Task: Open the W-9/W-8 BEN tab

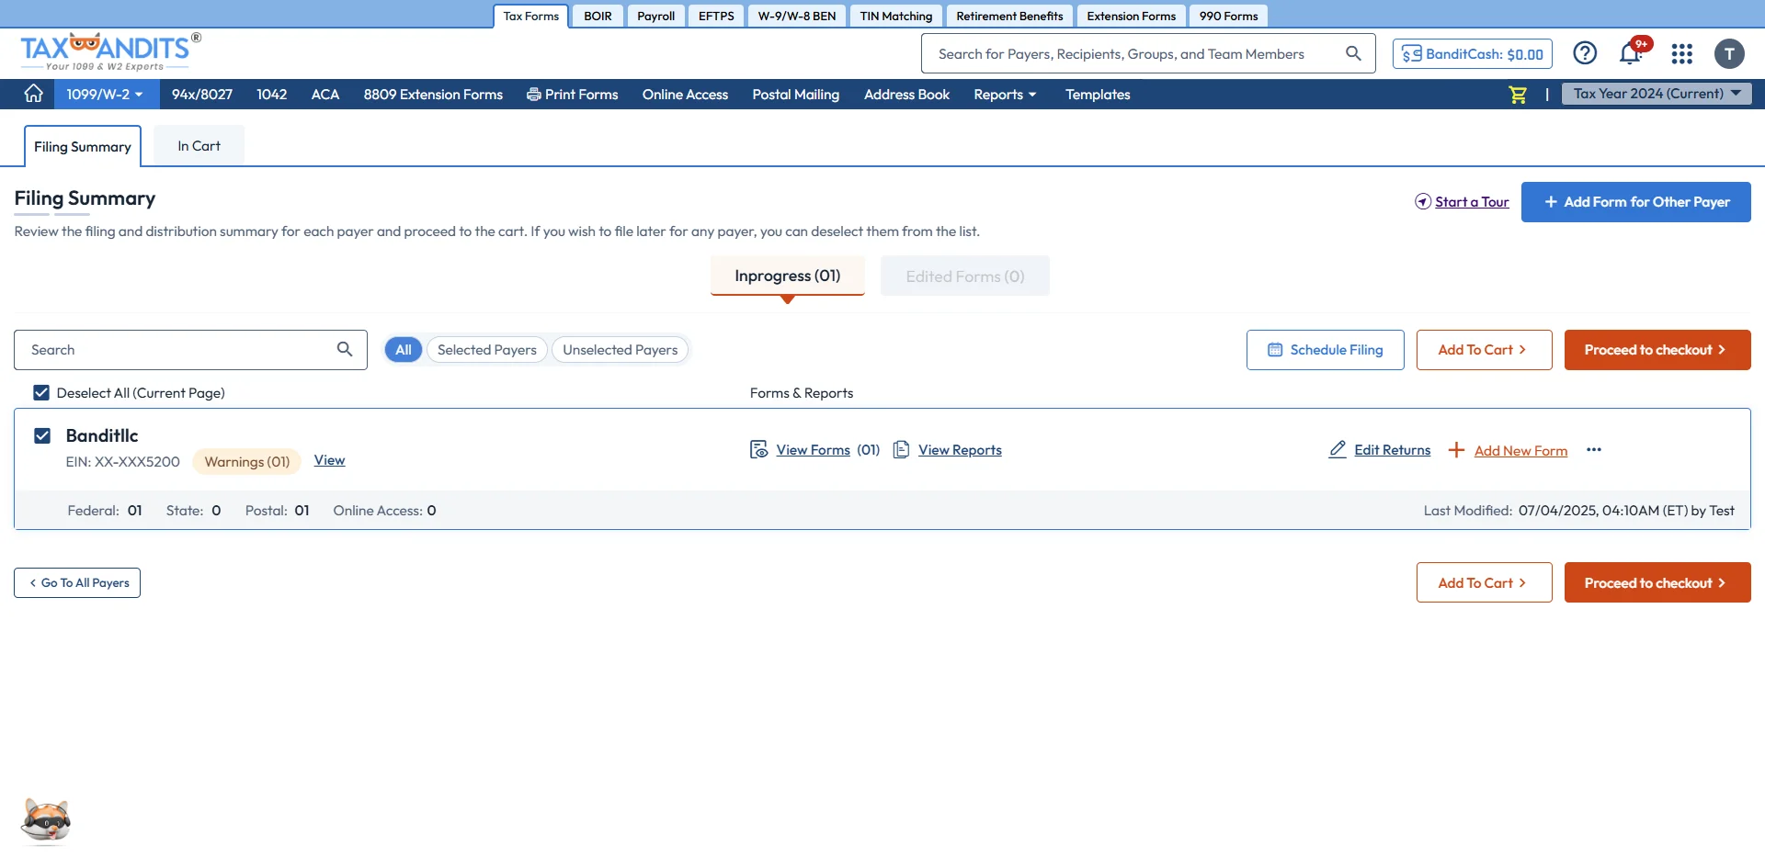Action: [x=797, y=16]
